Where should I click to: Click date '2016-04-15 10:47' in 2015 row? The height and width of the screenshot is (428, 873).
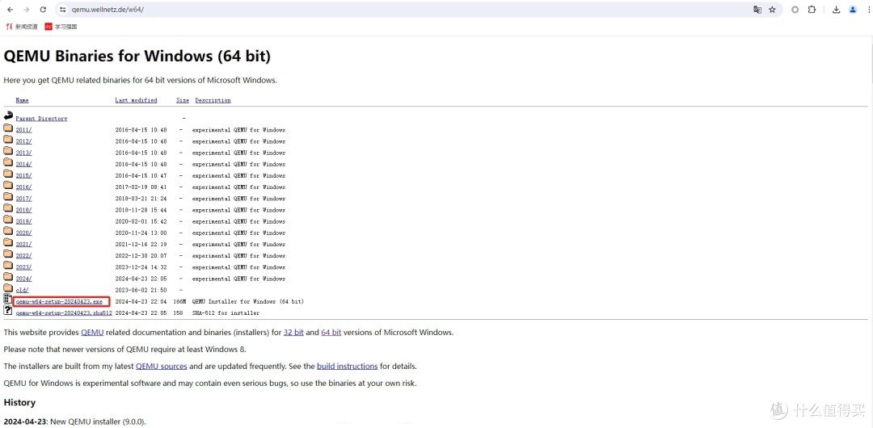tap(141, 176)
